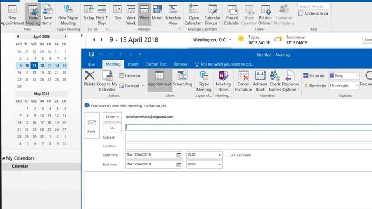Focus the Search People box
Image resolution: width=372 pixels, height=209 pixels.
point(314,6)
